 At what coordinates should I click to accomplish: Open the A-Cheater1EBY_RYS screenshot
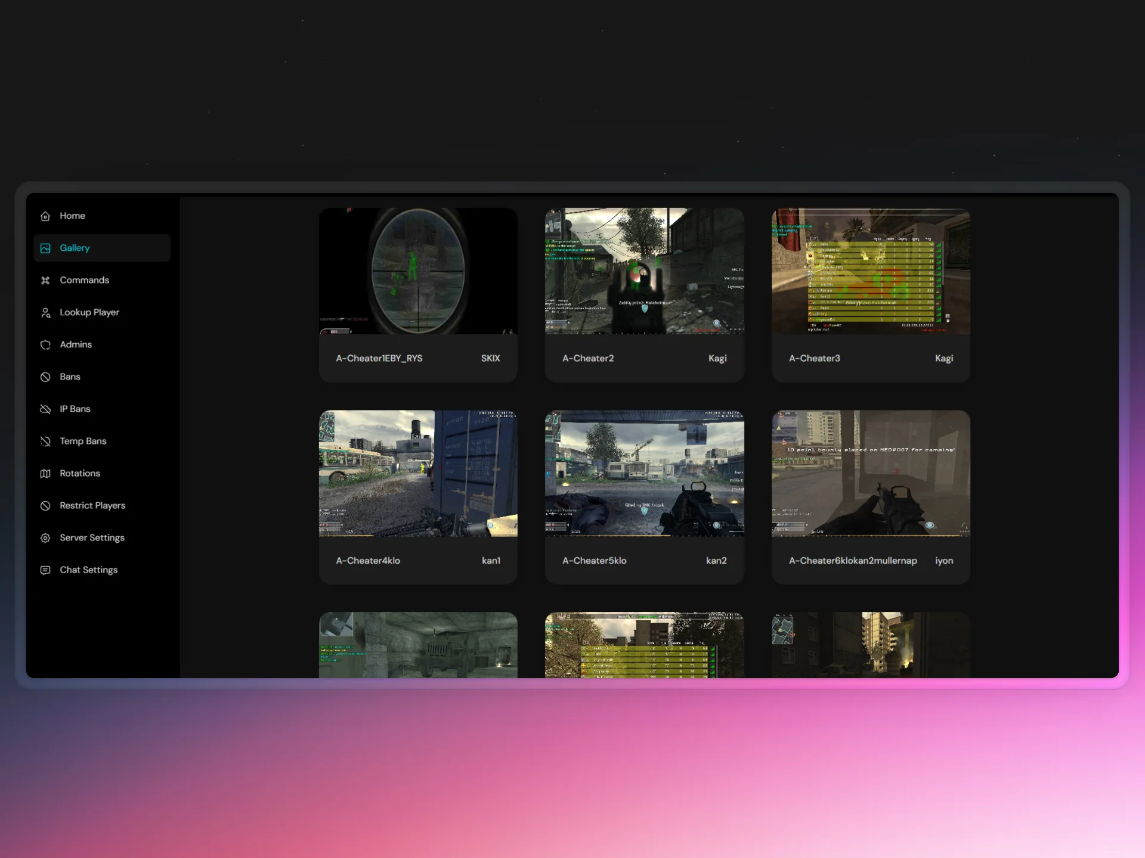(x=418, y=270)
